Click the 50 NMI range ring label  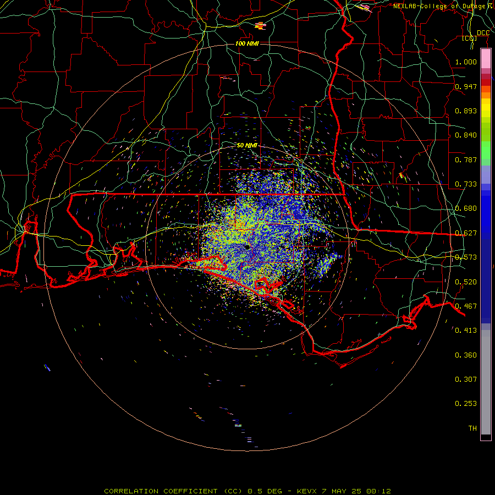click(x=247, y=145)
